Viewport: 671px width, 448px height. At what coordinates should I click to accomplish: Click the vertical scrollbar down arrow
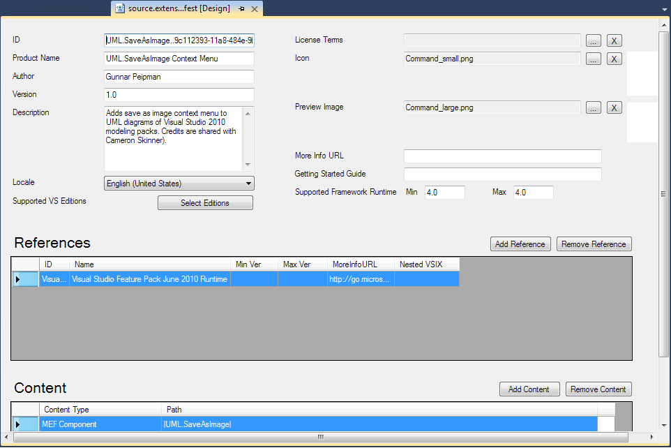[x=664, y=425]
